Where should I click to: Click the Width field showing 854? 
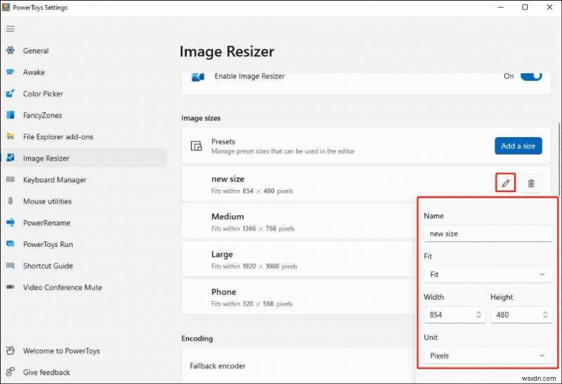[x=454, y=315]
